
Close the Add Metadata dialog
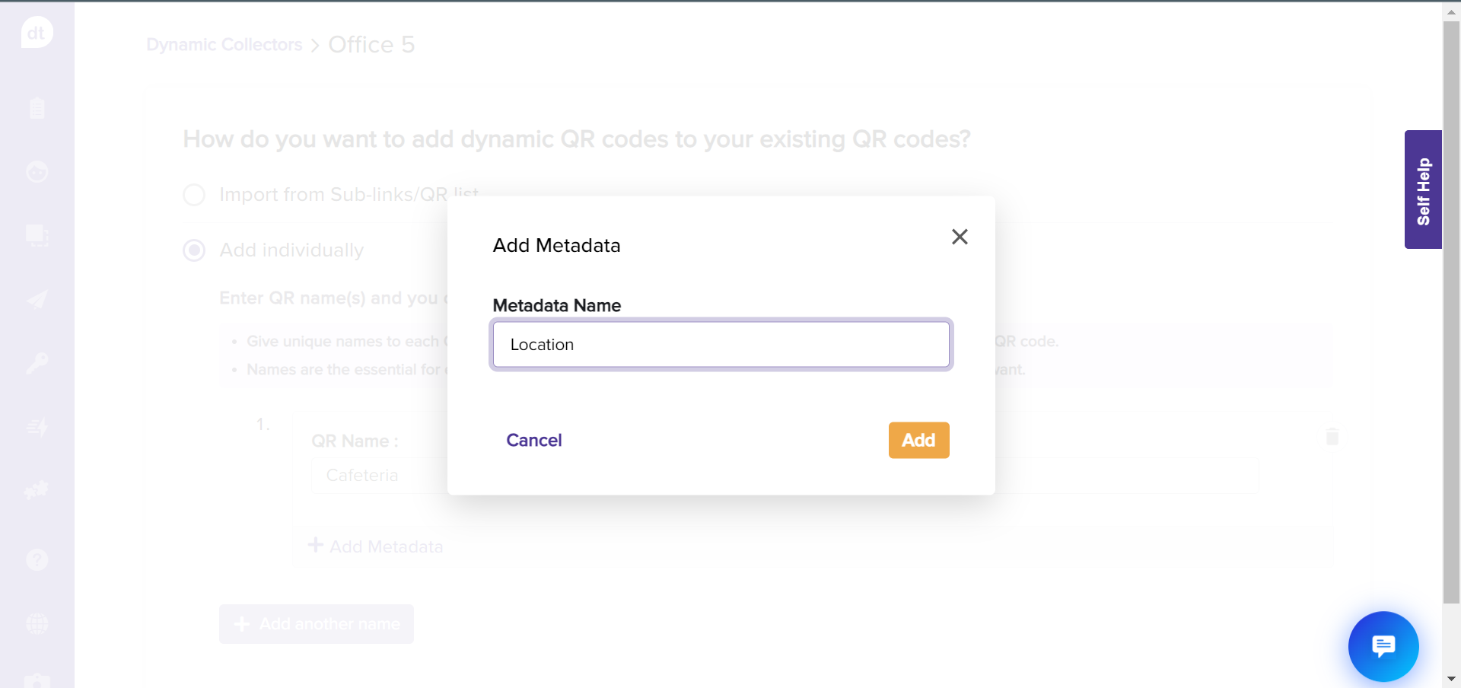click(x=960, y=237)
